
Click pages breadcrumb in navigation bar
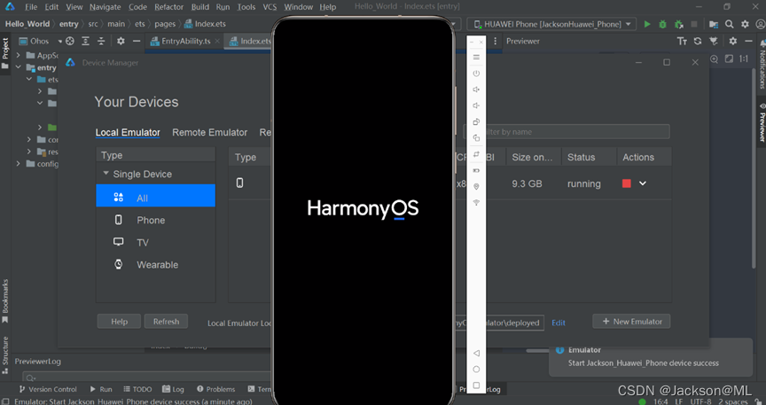click(165, 24)
